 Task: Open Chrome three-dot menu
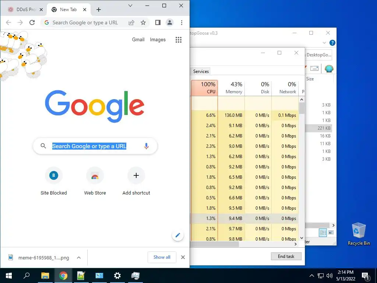pos(182,22)
